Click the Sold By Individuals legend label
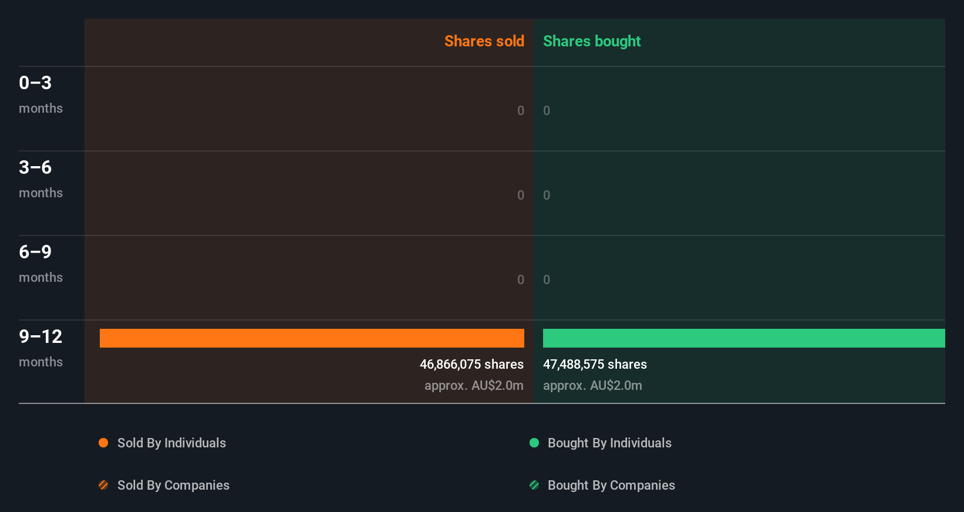The width and height of the screenshot is (964, 512). (x=171, y=443)
